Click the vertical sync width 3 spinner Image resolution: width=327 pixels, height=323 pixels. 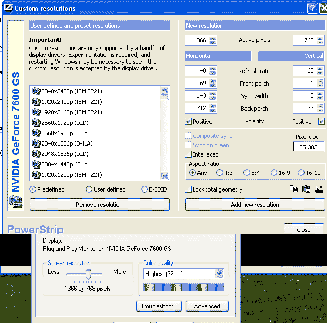coord(320,95)
